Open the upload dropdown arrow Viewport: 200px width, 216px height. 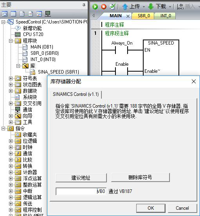point(144,7)
